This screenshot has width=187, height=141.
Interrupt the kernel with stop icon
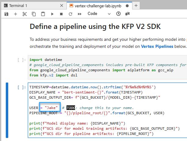point(61,14)
